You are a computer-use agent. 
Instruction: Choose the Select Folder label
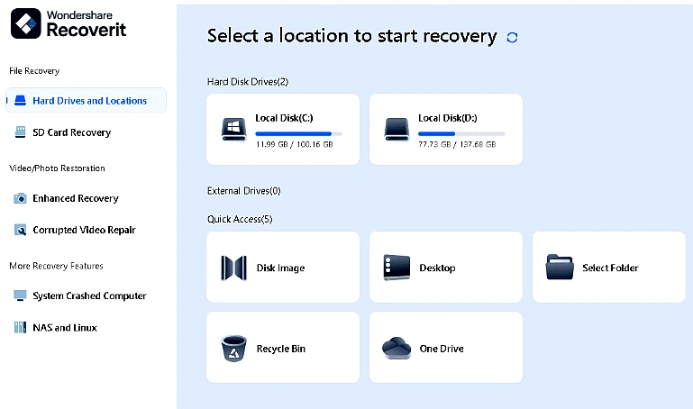pyautogui.click(x=610, y=268)
